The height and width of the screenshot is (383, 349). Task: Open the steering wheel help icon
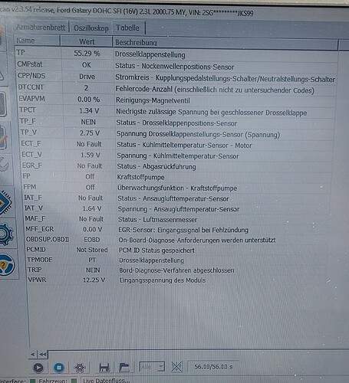[x=7, y=265]
